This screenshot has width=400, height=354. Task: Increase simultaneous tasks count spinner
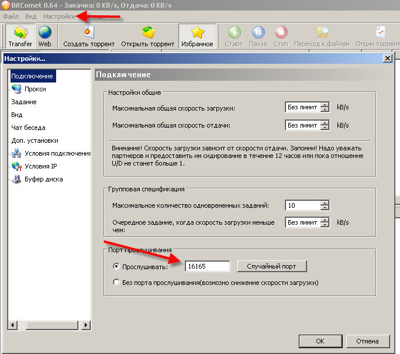click(x=325, y=203)
